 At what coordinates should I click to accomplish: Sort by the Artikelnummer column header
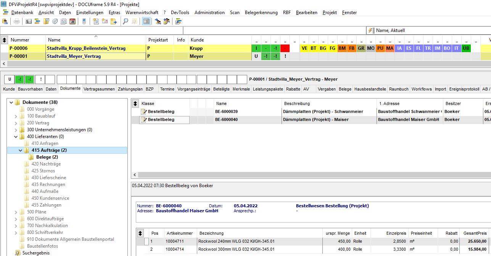(x=180, y=233)
